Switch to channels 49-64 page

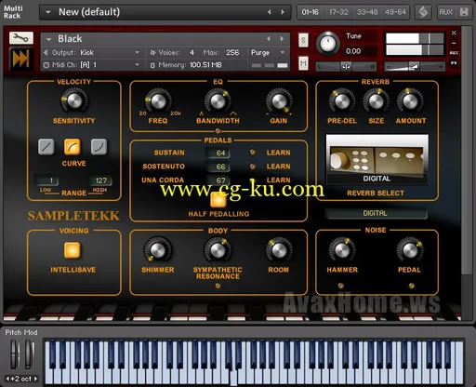click(x=395, y=12)
